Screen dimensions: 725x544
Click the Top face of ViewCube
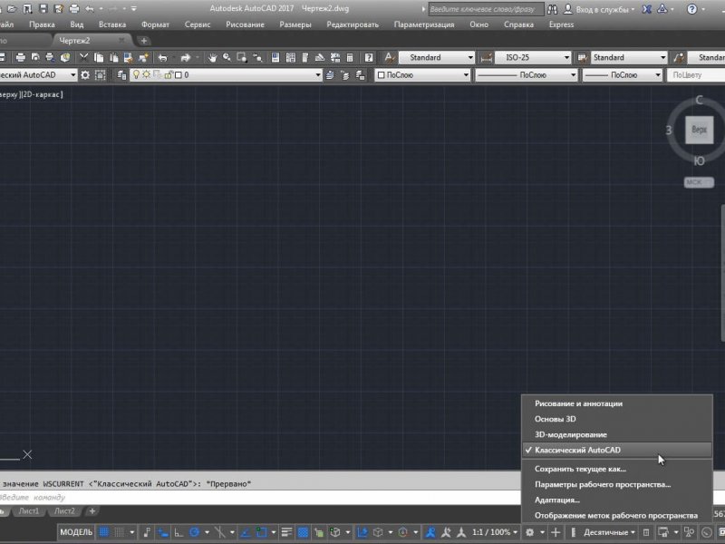[699, 130]
